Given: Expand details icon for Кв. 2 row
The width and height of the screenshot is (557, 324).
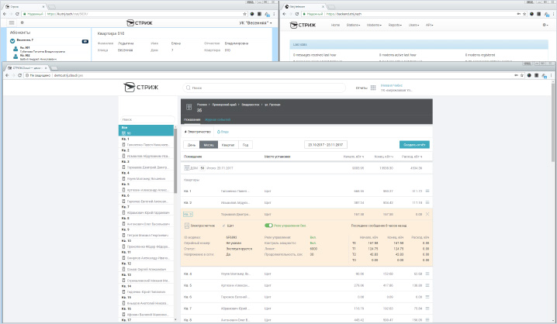Looking at the screenshot, I should pyautogui.click(x=427, y=202).
